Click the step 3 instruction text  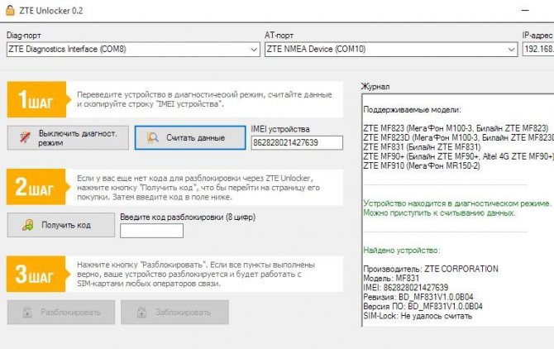(196, 274)
